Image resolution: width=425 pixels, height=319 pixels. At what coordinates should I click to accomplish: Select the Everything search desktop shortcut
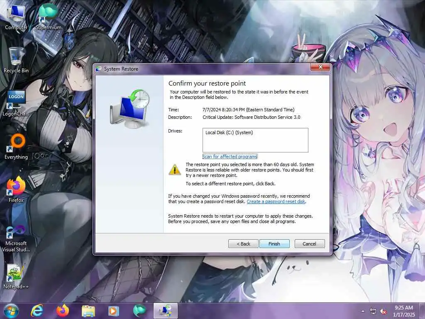[16, 147]
